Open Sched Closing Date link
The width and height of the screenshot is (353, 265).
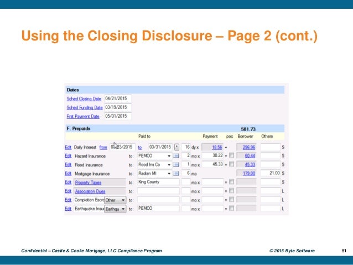pos(84,99)
